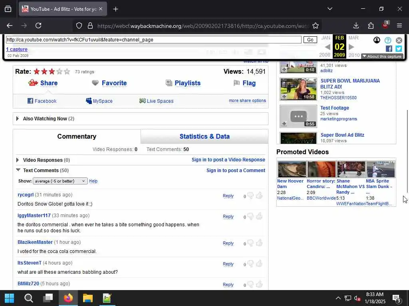Viewport: 409px width, 306px height.
Task: Click the tracking protection shield icon
Action: [x=79, y=25]
